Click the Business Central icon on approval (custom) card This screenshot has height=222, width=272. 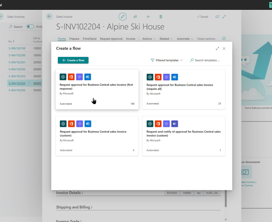tap(63, 124)
